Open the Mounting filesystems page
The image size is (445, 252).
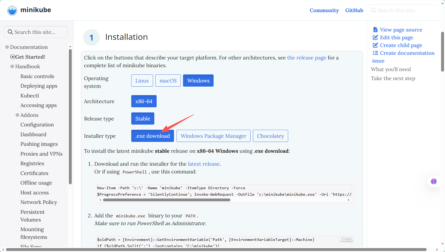click(34, 233)
